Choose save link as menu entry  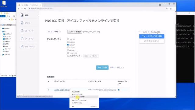tap(84, 101)
